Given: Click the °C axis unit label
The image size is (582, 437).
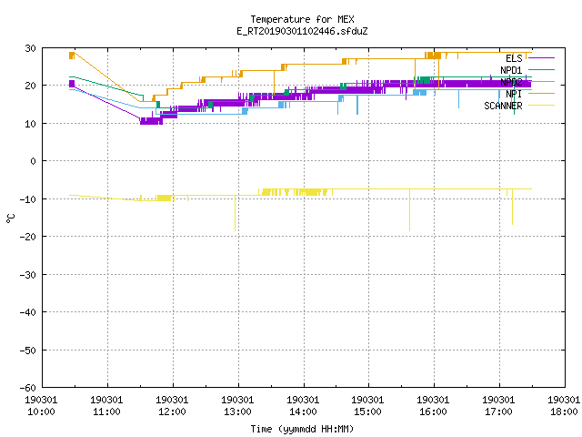Looking at the screenshot, I should point(10,218).
